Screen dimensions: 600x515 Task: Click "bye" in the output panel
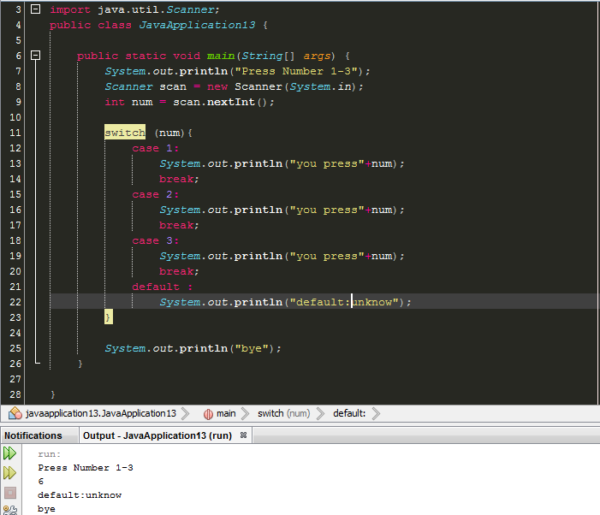coord(46,509)
